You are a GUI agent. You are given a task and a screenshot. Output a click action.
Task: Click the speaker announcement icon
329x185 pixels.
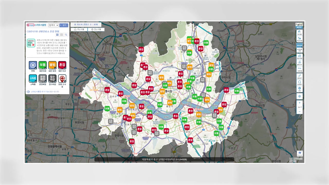point(28,92)
